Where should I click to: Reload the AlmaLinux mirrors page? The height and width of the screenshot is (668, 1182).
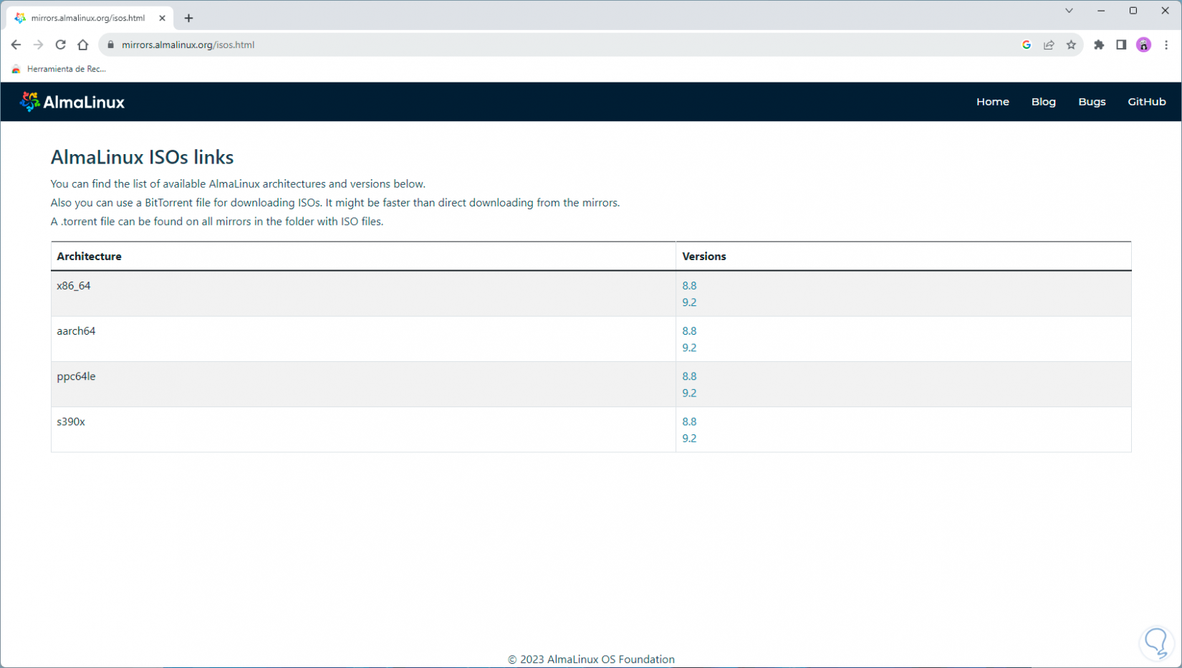[61, 44]
